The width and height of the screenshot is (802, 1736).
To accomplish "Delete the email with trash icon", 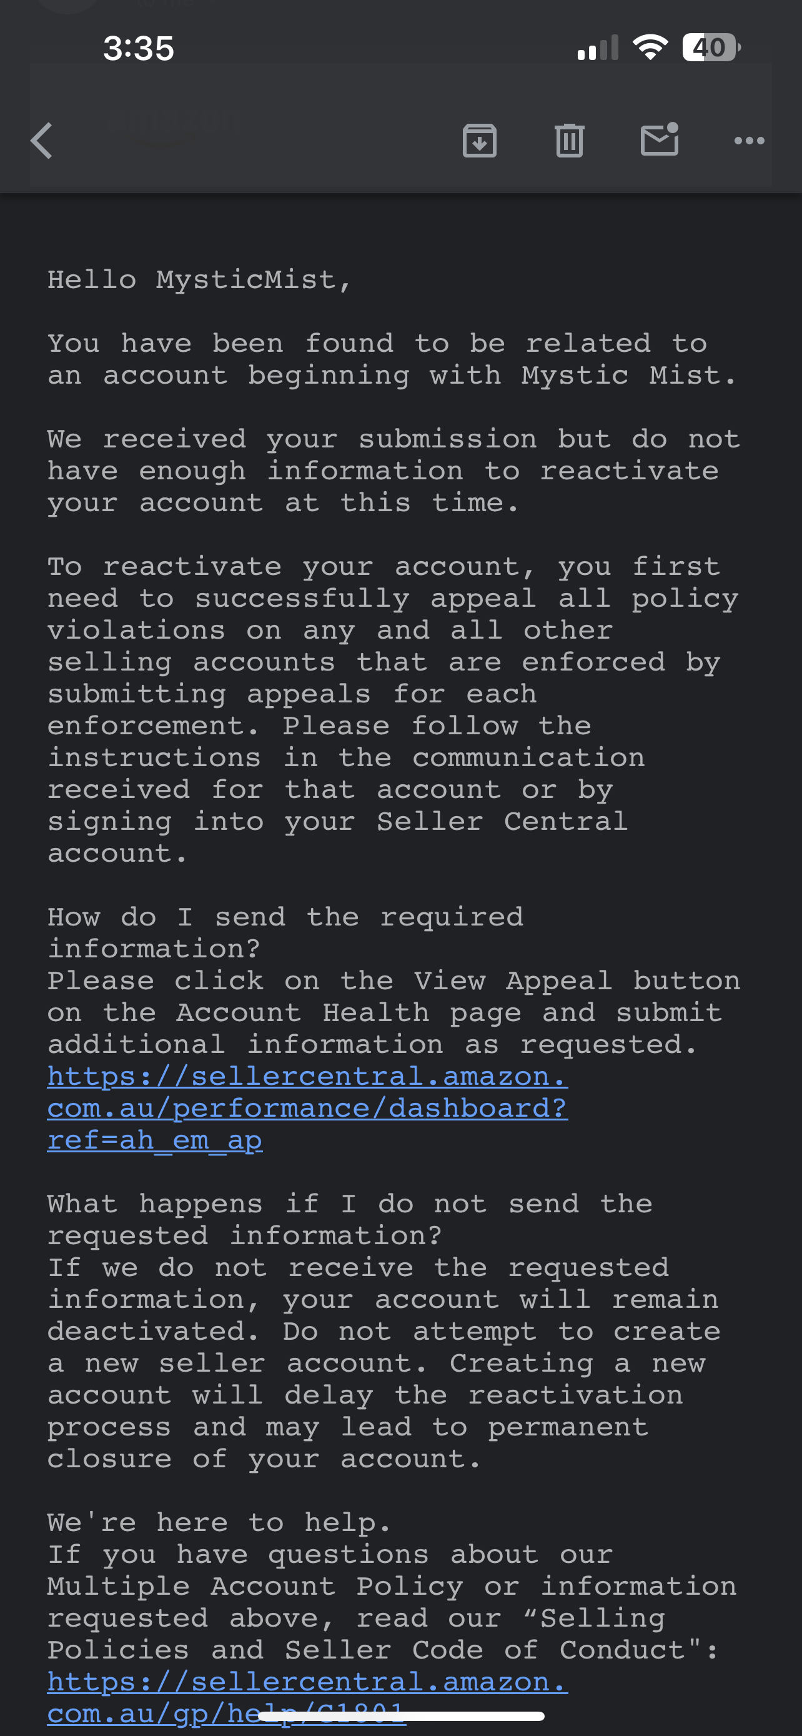I will (570, 141).
